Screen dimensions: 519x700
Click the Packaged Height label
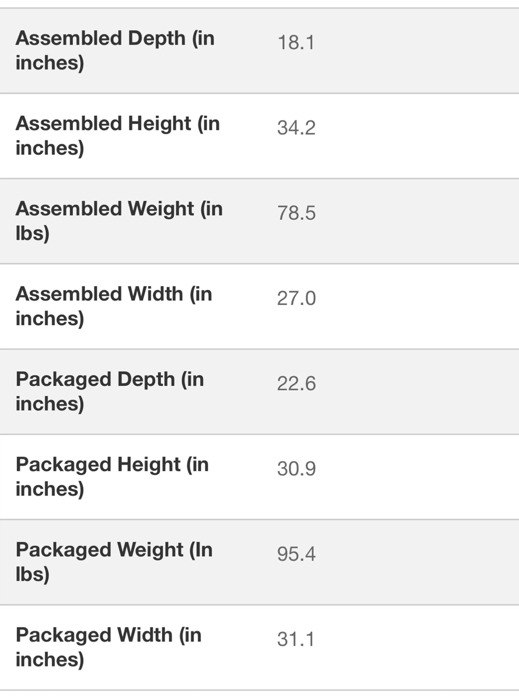[x=112, y=476]
